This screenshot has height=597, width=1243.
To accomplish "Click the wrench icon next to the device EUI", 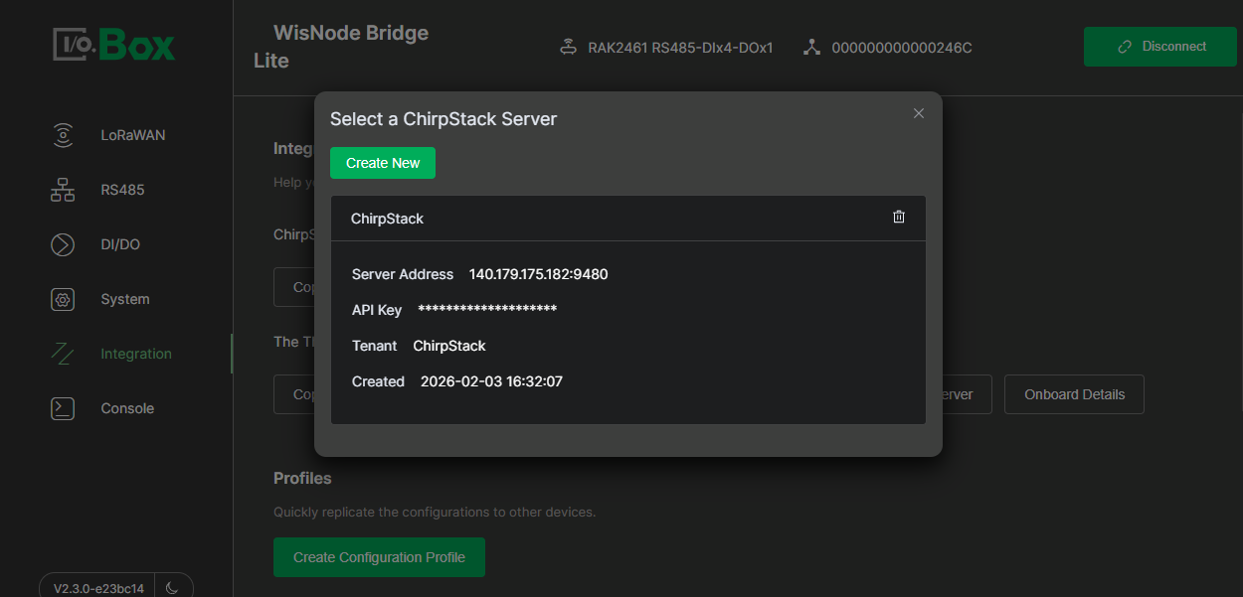I will 811,46.
